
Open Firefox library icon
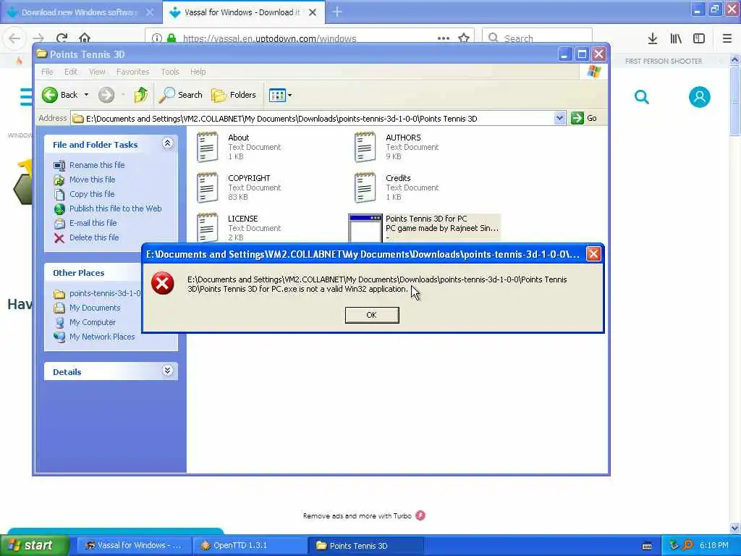click(x=676, y=39)
